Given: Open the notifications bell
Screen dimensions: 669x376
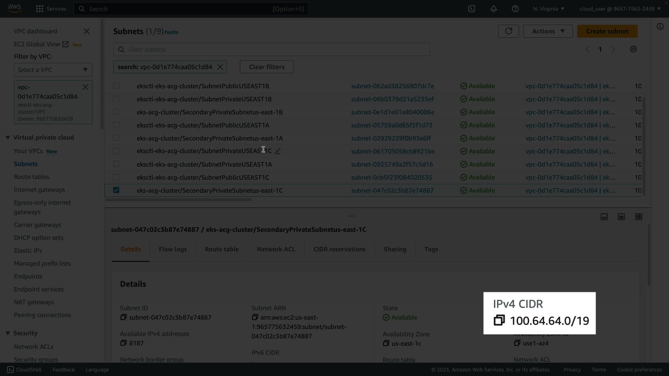Looking at the screenshot, I should (x=493, y=9).
